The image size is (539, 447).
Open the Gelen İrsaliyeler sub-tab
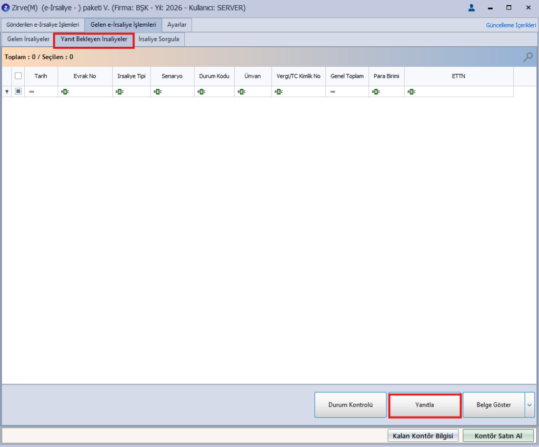28,39
